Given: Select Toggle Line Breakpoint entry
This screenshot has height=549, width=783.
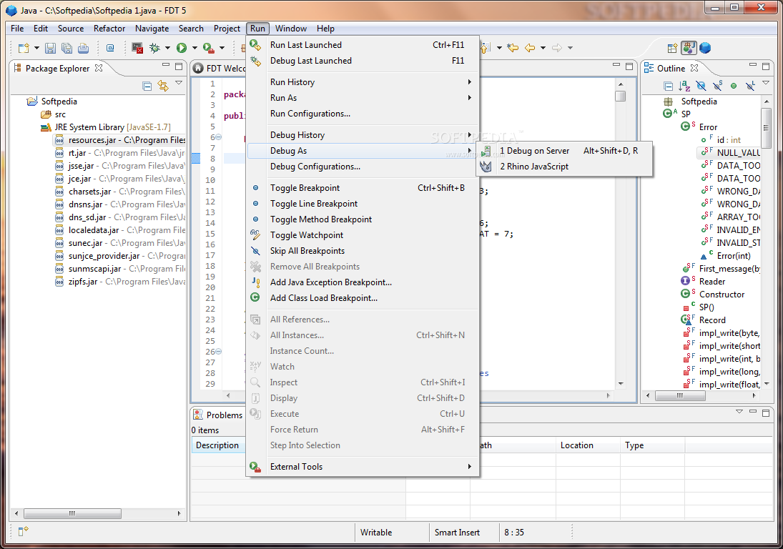Looking at the screenshot, I should pos(363,204).
